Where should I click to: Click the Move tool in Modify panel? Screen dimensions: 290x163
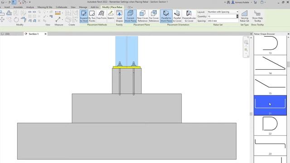tap(2, 19)
